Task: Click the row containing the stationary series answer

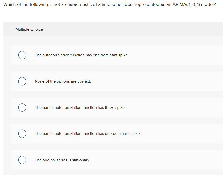Action: click(x=112, y=160)
